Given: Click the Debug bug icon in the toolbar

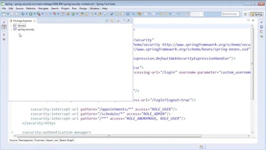Looking at the screenshot, I should [23, 14].
